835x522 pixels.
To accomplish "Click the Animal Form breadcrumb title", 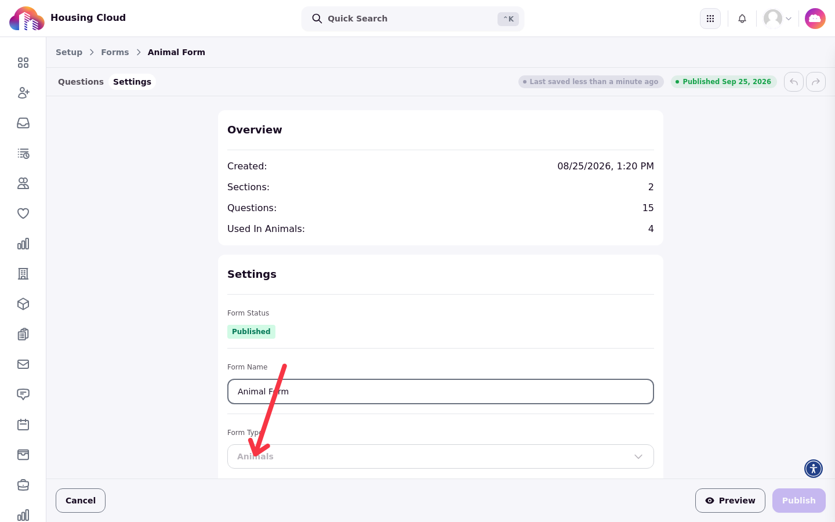I will click(x=176, y=52).
